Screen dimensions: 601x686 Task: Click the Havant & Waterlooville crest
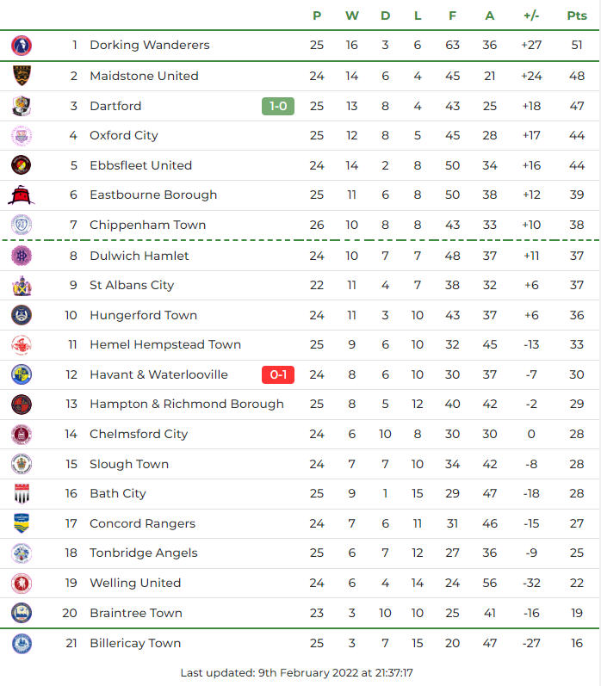tap(22, 374)
